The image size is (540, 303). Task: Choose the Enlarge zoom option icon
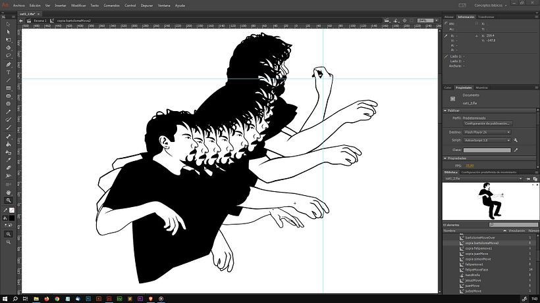coord(9,234)
